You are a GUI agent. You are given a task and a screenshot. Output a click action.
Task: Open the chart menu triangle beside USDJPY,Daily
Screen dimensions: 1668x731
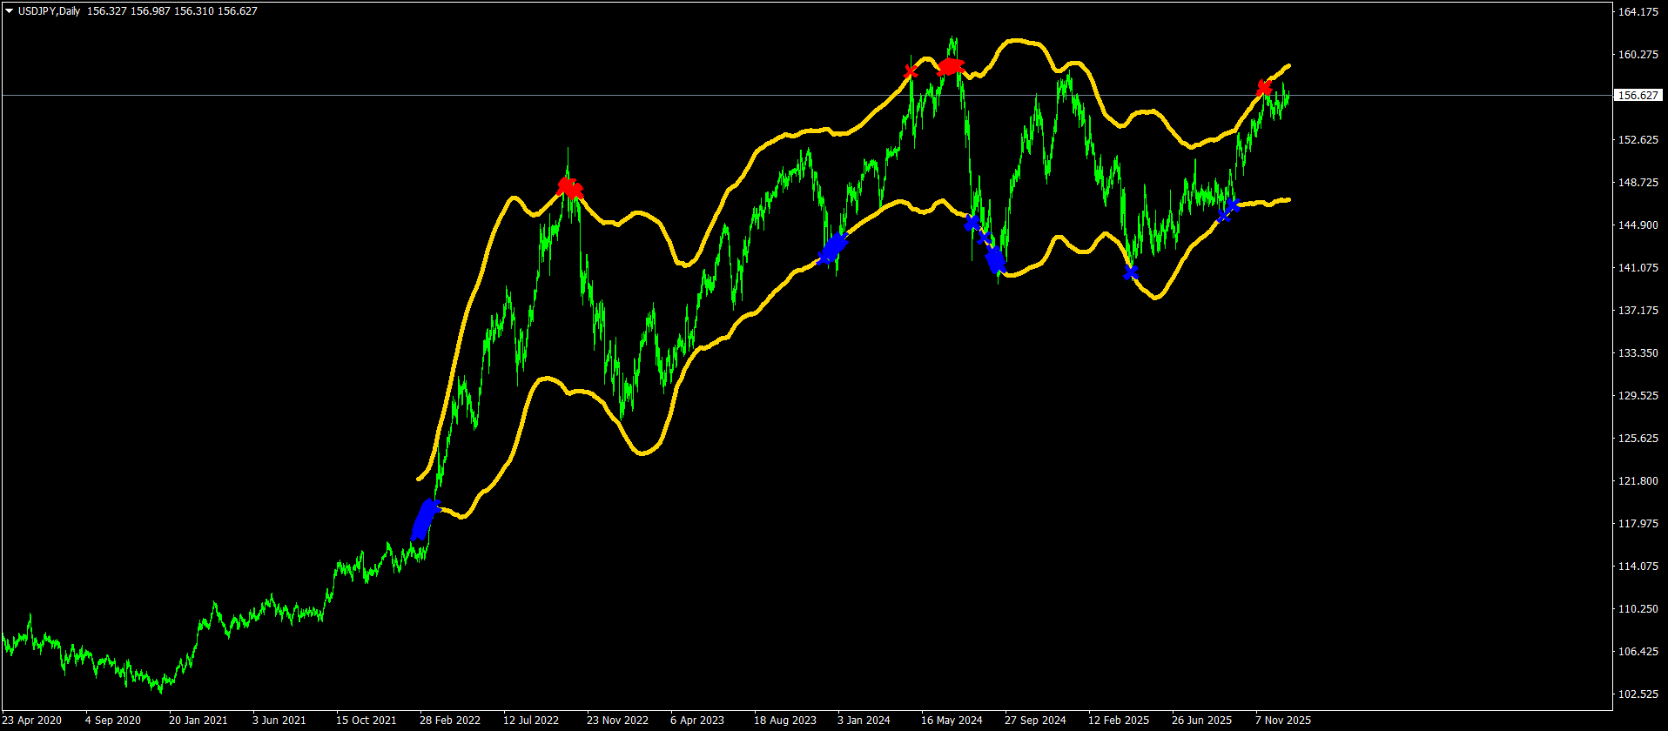coord(10,11)
